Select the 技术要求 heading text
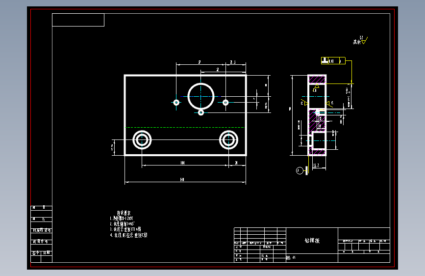Viewport: 425px width, 276px height. [124, 213]
